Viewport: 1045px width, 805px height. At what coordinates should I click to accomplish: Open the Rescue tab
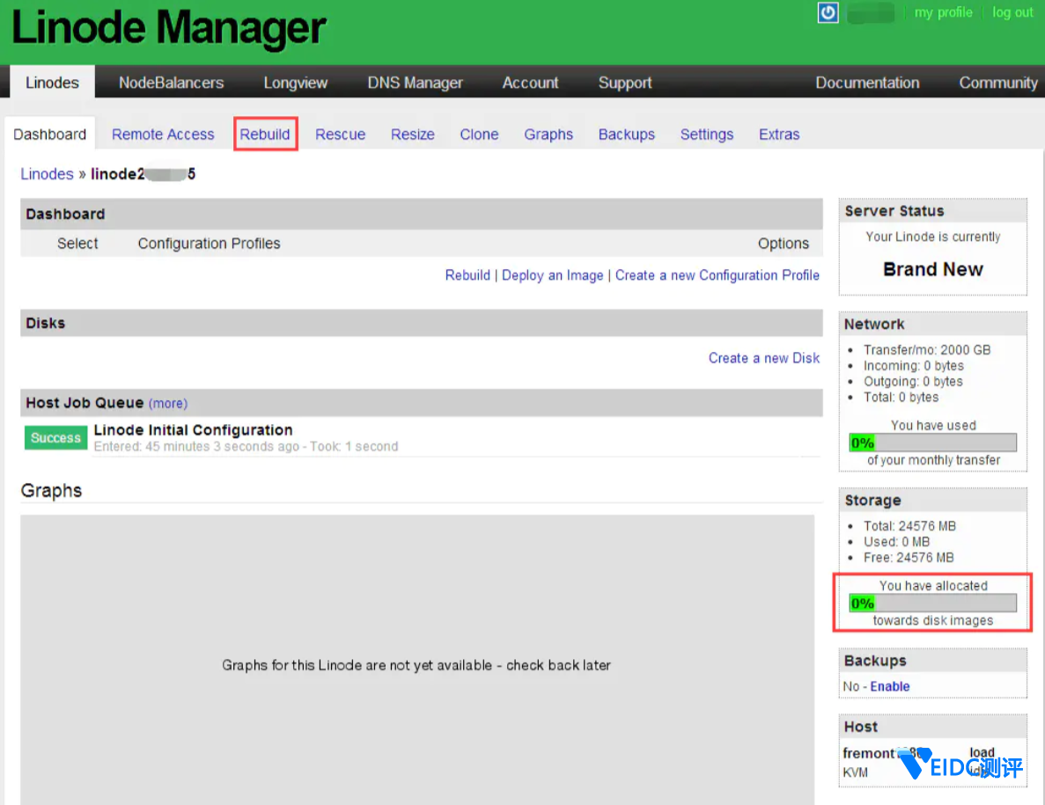[x=340, y=135]
